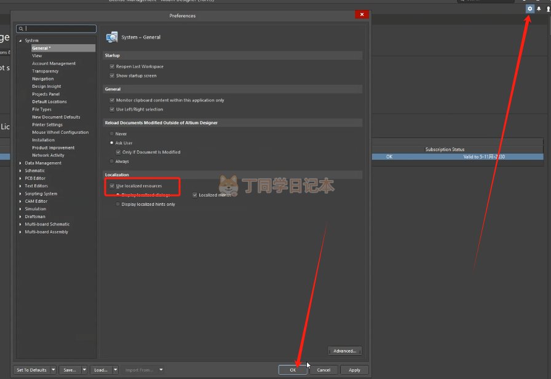Click 'Valid to 5-11月-2030' cell in license table
Screen dimensions: 551x379
pos(484,157)
